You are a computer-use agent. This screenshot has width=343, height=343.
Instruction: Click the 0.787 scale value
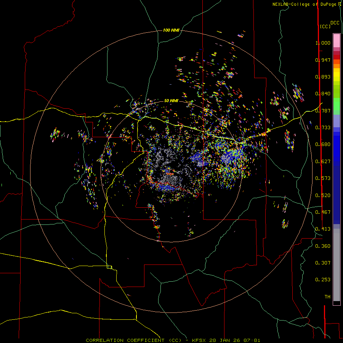323,111
